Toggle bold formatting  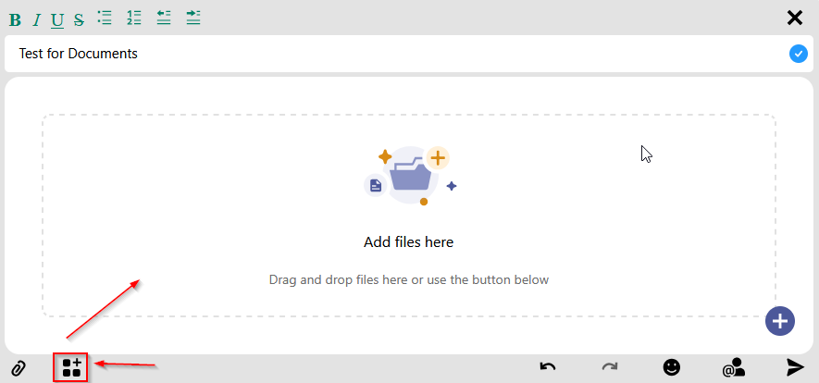pyautogui.click(x=15, y=19)
